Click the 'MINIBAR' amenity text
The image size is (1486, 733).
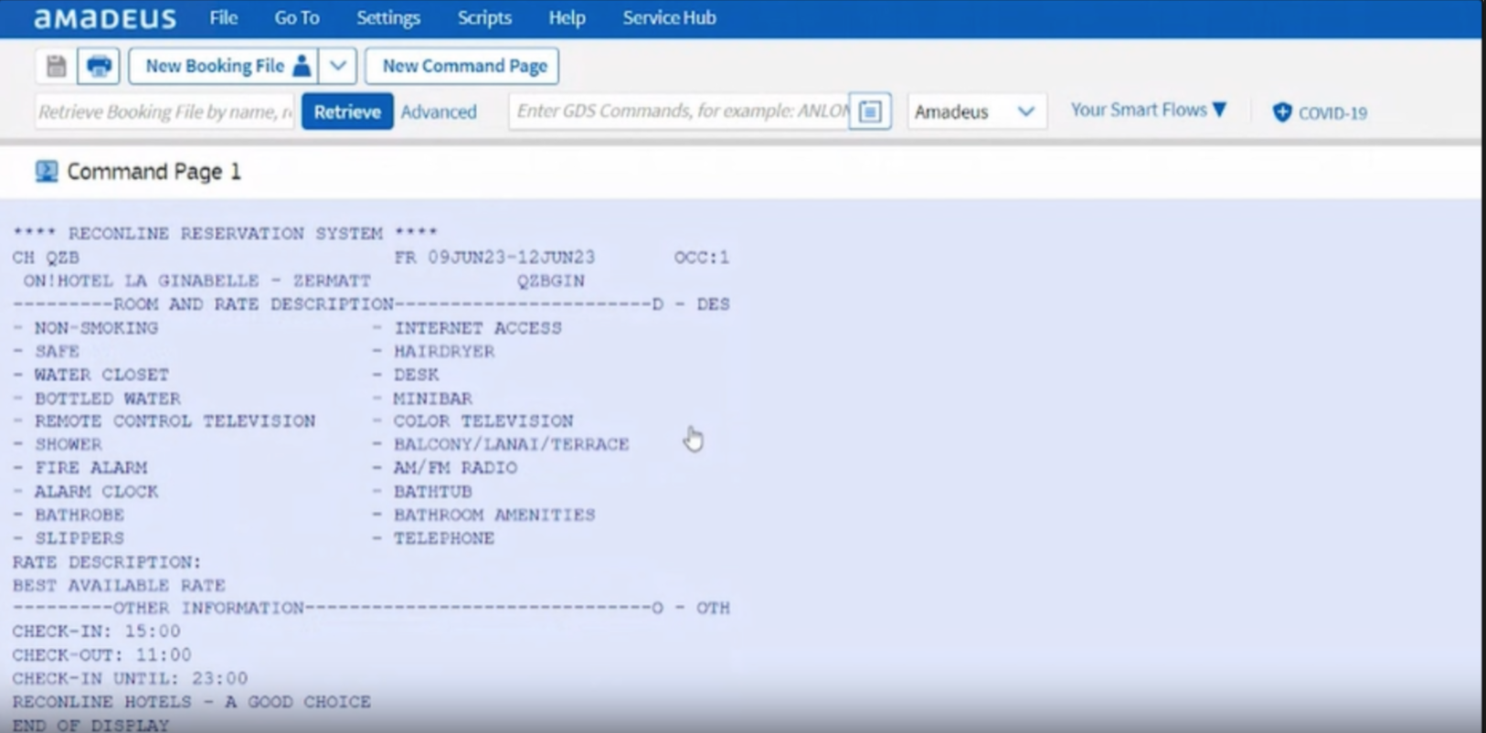pos(432,398)
